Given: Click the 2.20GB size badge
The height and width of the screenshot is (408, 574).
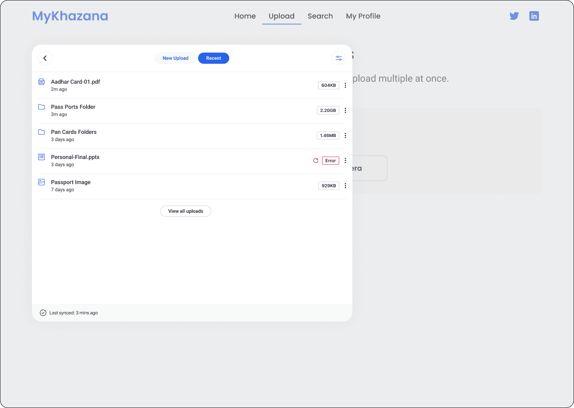Looking at the screenshot, I should pyautogui.click(x=328, y=110).
